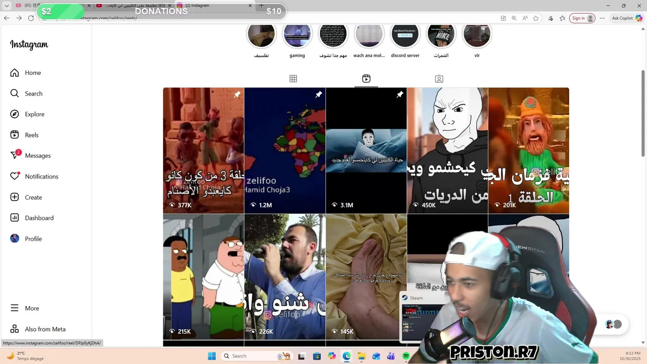Open Instagram Home from the sidebar
The image size is (647, 364).
[x=26, y=73]
